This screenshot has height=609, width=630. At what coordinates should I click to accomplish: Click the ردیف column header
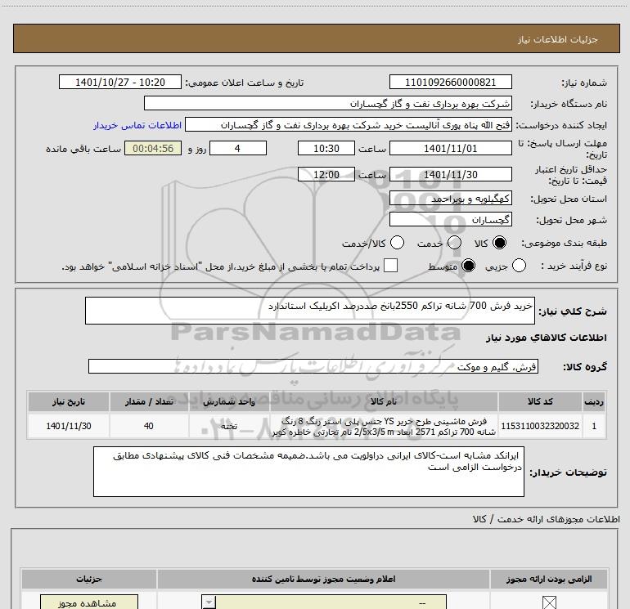coord(594,401)
